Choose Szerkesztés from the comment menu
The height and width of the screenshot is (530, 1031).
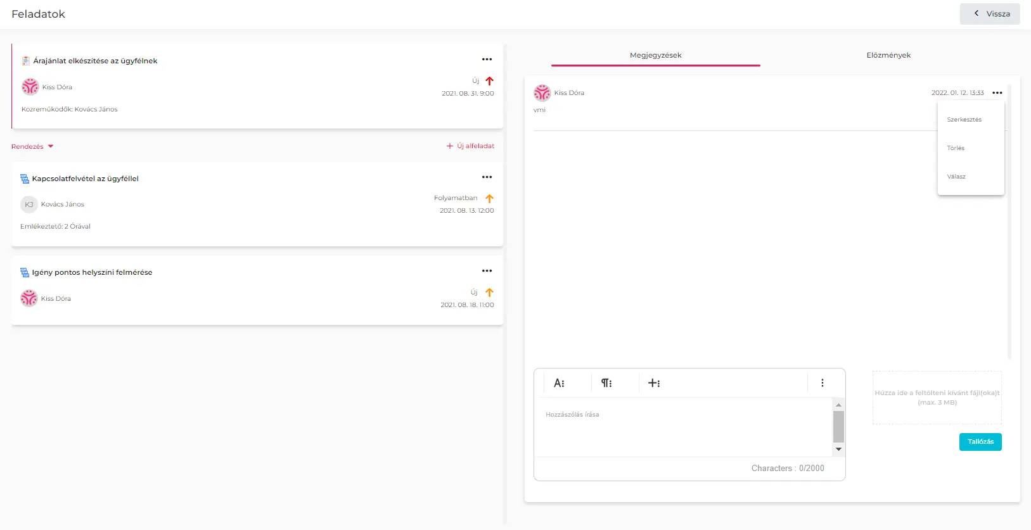tap(964, 120)
